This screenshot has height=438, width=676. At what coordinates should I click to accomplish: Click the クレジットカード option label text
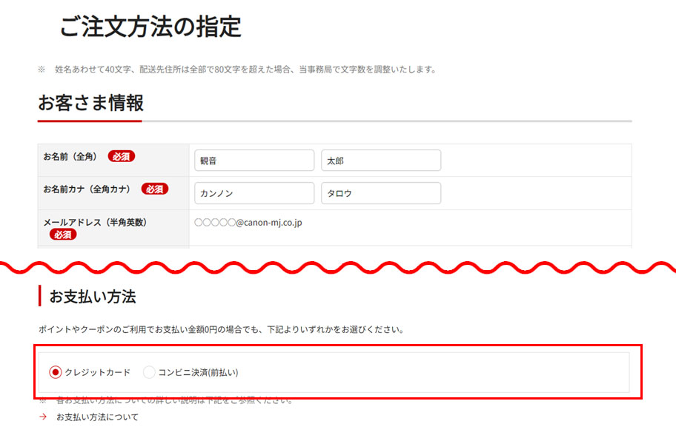(97, 372)
